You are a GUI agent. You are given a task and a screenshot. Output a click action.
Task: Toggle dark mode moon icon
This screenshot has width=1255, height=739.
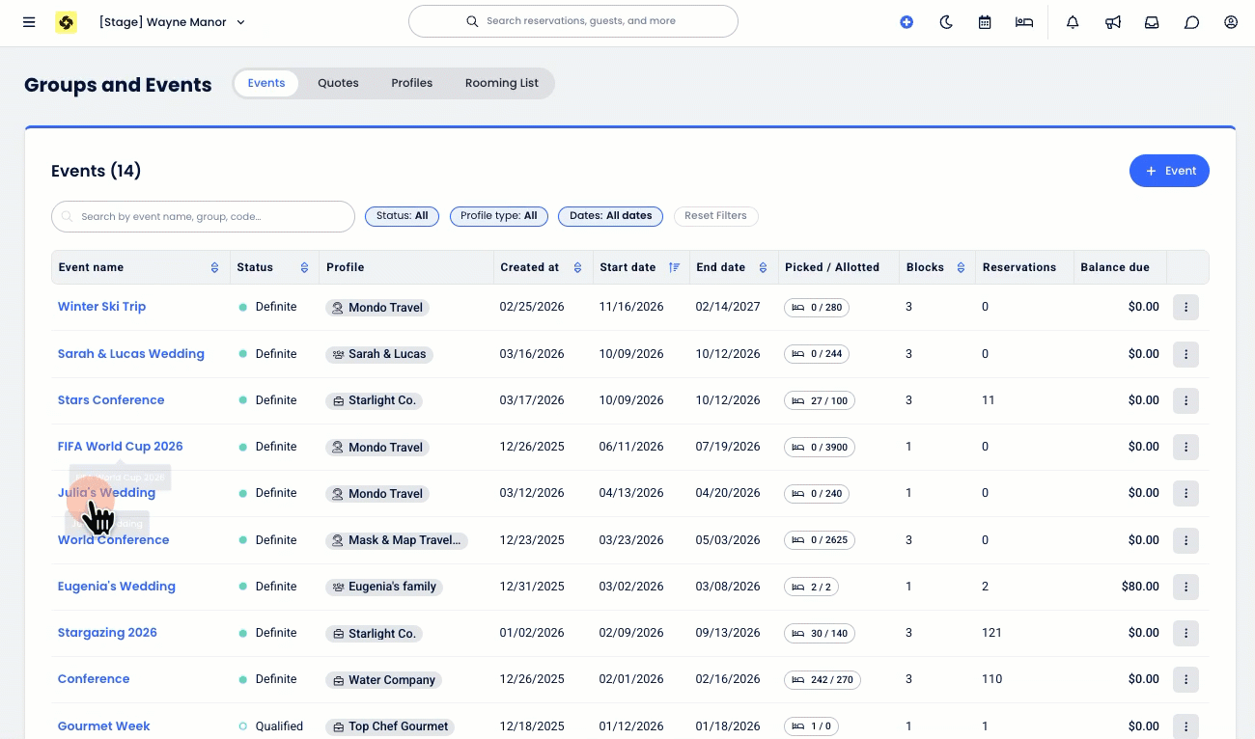coord(946,22)
